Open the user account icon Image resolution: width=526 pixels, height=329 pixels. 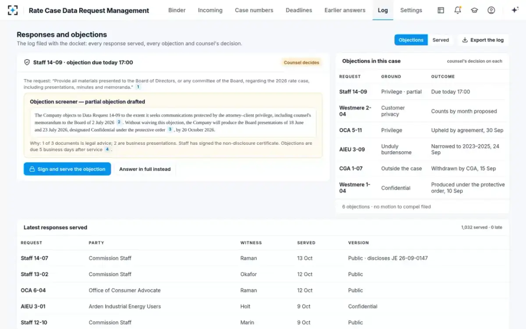[x=491, y=10]
